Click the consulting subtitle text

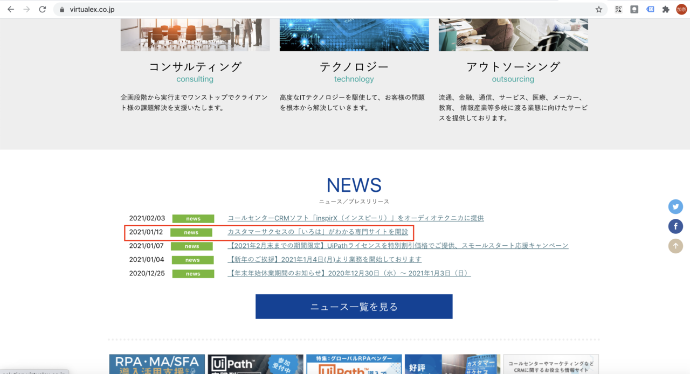195,79
